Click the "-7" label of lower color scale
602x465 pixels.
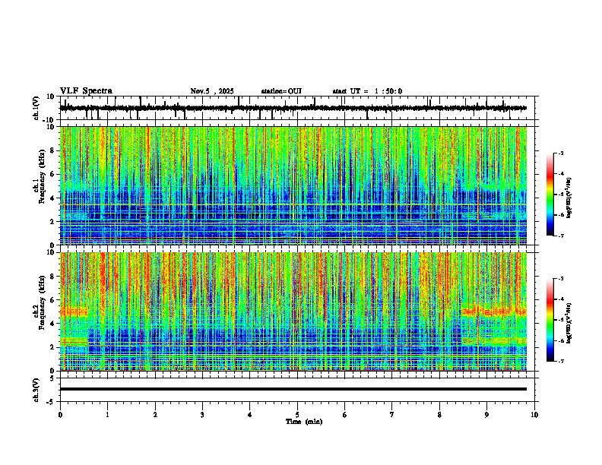(x=560, y=361)
